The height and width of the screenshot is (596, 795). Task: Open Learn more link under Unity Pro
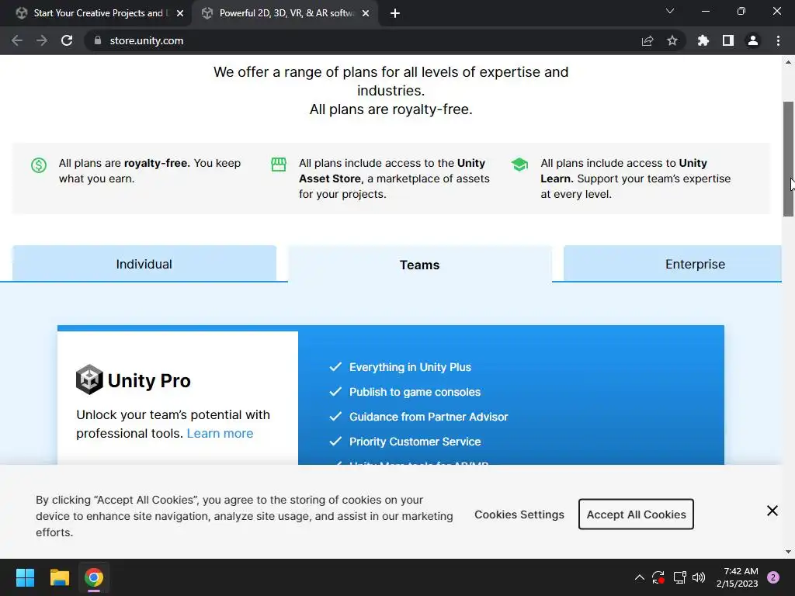pos(220,433)
